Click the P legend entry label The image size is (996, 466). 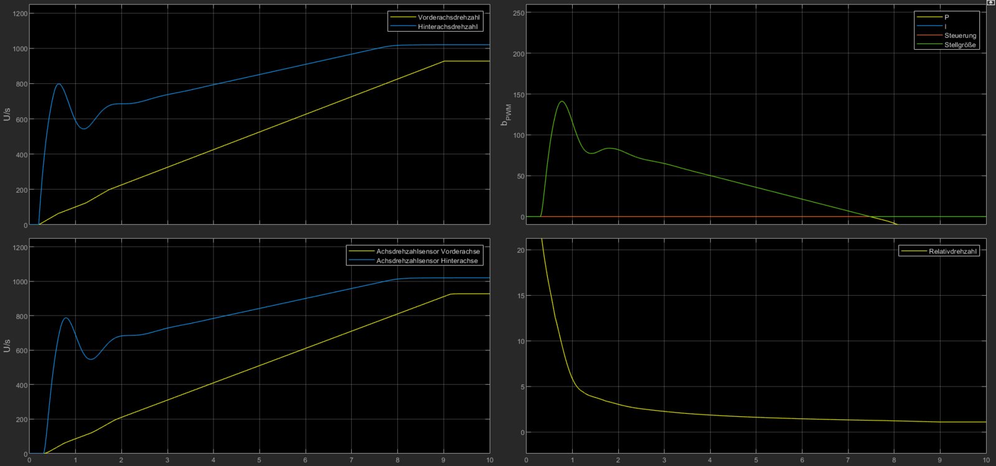[946, 17]
